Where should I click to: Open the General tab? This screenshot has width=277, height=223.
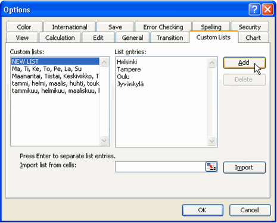tap(132, 37)
